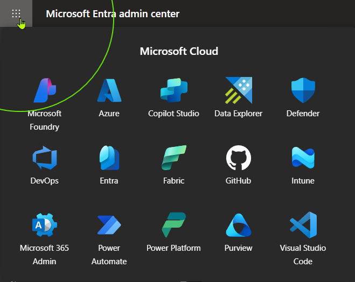
Task: Select the "Copilot Studio" text label
Action: click(x=173, y=114)
